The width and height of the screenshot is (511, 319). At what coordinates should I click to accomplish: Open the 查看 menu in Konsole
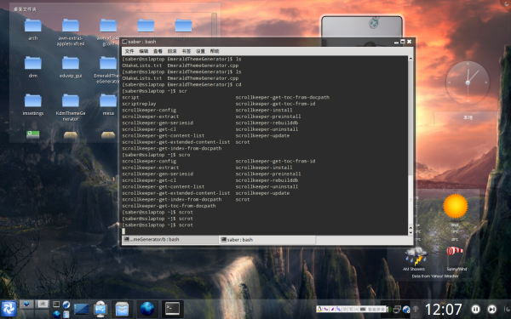pyautogui.click(x=158, y=51)
